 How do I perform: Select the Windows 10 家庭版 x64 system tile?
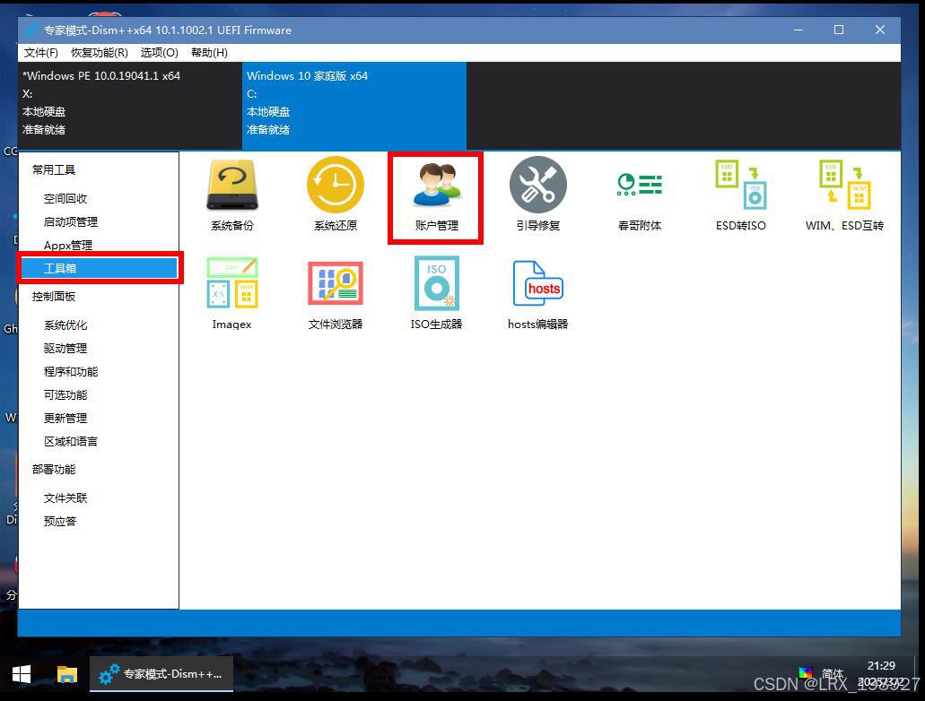click(354, 105)
